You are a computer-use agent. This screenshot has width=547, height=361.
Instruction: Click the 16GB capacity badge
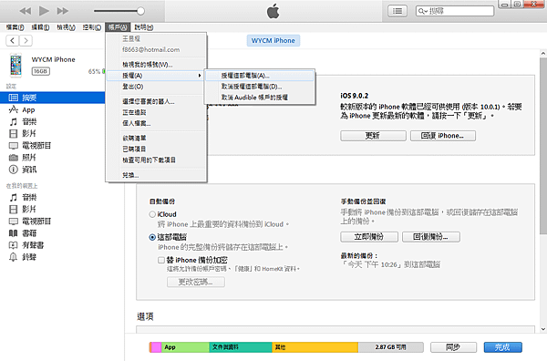41,71
